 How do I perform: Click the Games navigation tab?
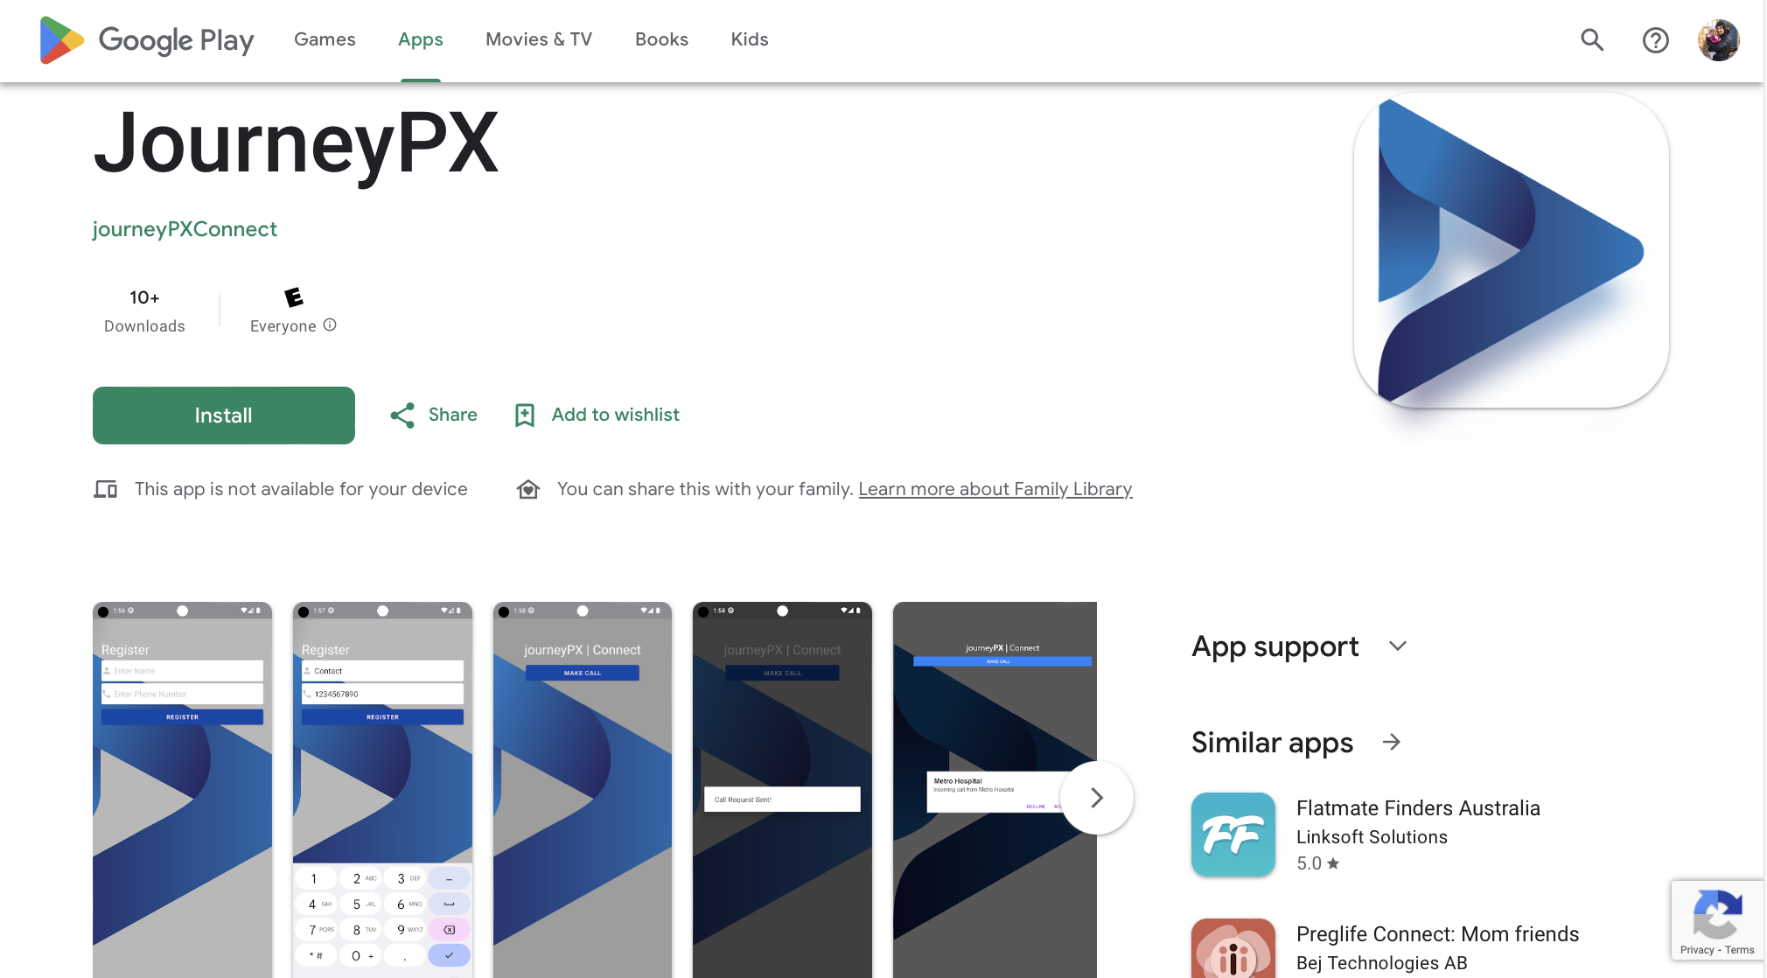click(x=325, y=38)
